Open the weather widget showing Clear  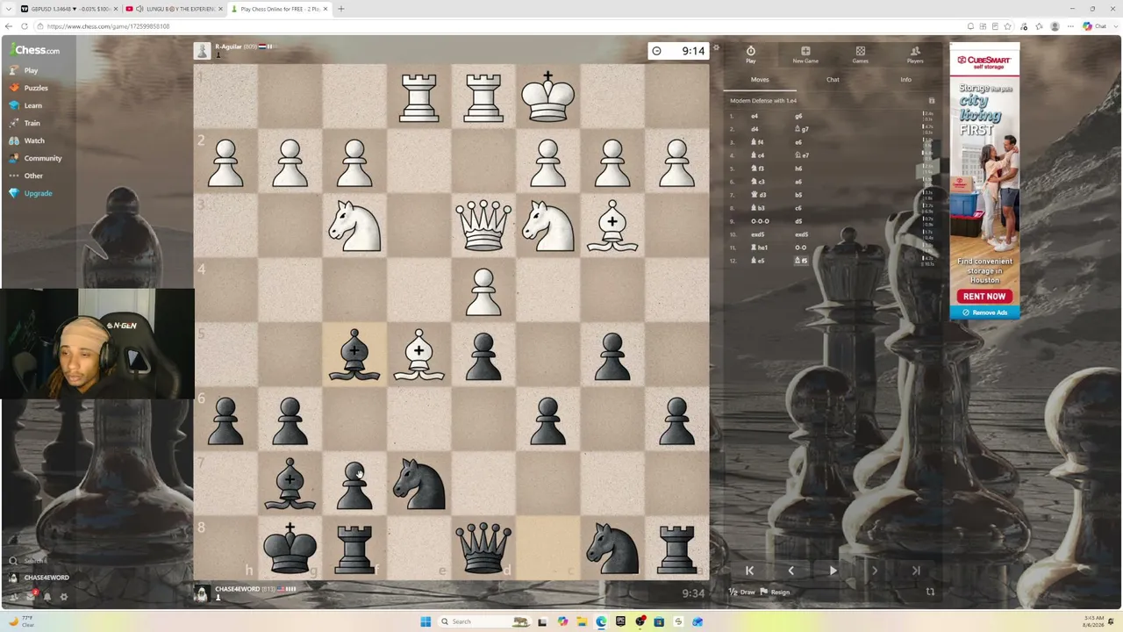20,621
